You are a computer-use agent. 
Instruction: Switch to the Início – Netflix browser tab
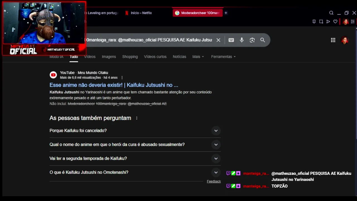pos(141,13)
